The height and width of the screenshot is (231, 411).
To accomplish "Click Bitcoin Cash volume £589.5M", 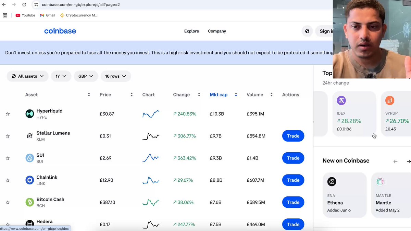I will pos(256,202).
